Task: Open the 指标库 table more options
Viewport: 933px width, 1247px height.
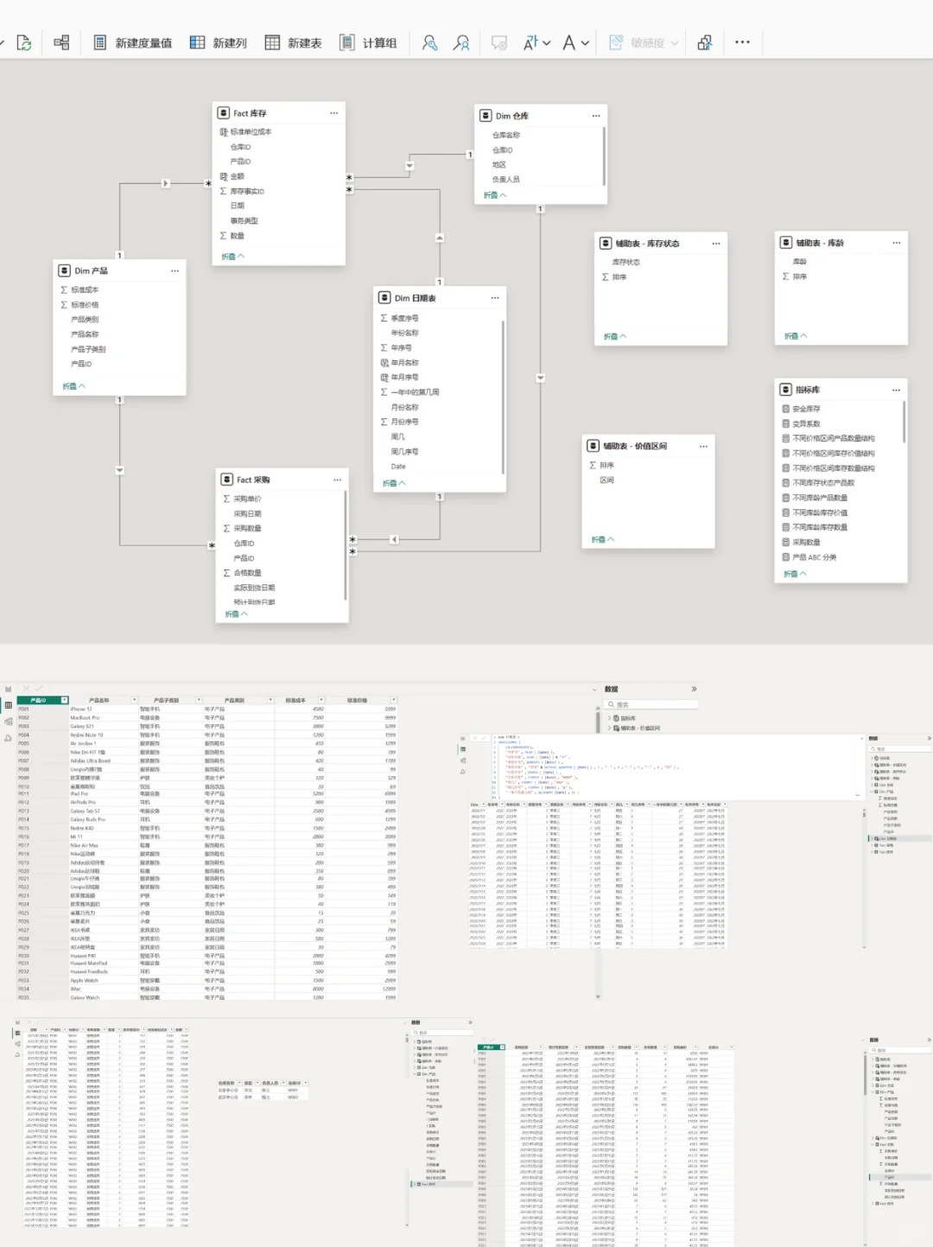Action: pyautogui.click(x=896, y=390)
